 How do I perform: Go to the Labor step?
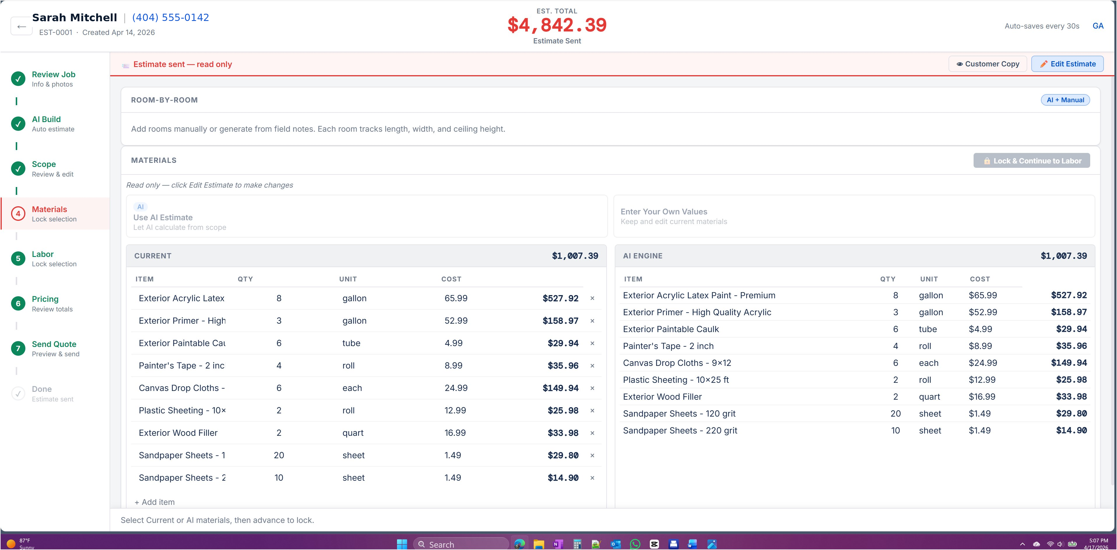(43, 258)
